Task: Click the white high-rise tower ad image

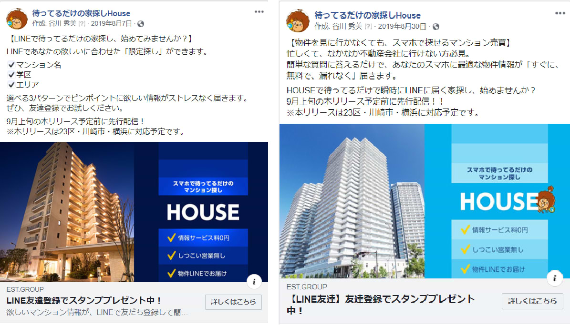Action: 425,201
